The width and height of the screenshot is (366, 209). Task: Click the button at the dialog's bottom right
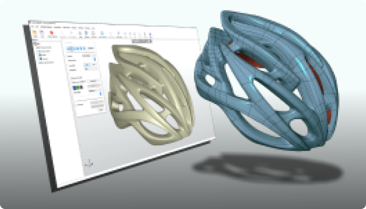102,110
